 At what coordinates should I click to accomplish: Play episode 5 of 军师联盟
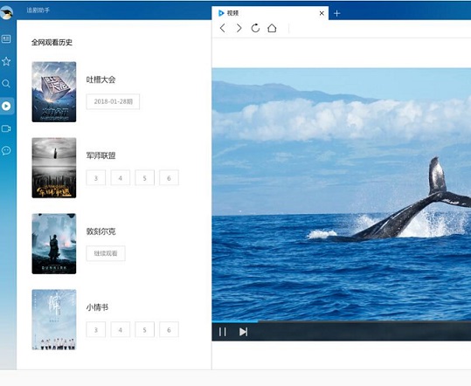144,178
